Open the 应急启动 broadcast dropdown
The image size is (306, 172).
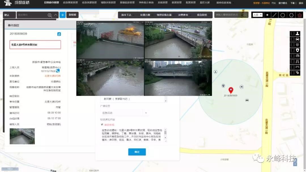click(124, 113)
